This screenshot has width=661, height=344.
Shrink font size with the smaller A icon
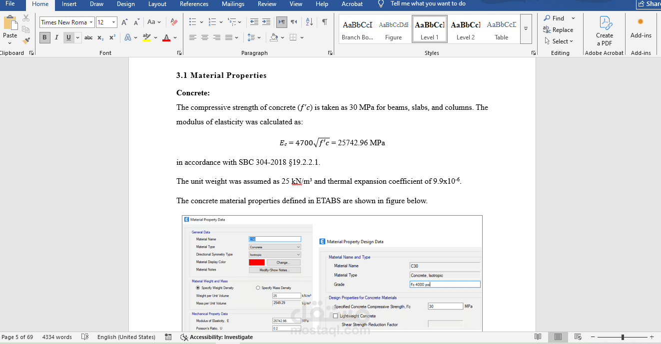[x=136, y=22]
